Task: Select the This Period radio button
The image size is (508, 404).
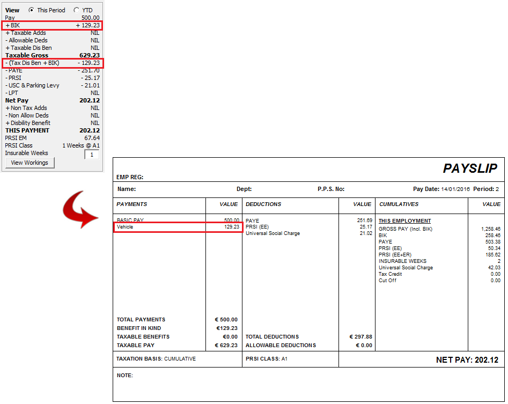Action: click(x=31, y=10)
